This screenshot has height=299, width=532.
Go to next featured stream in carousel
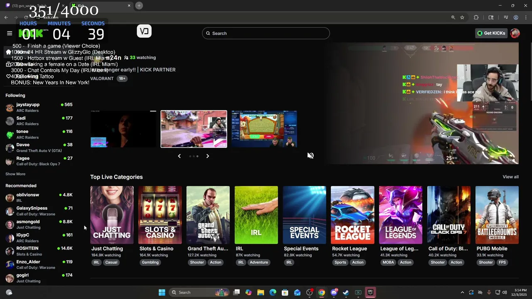(x=208, y=156)
